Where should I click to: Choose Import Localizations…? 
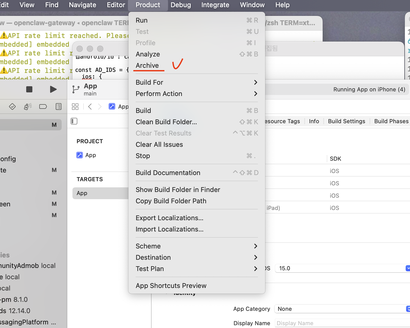point(197,229)
